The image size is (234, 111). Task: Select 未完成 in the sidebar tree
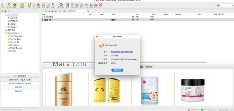coord(13,24)
